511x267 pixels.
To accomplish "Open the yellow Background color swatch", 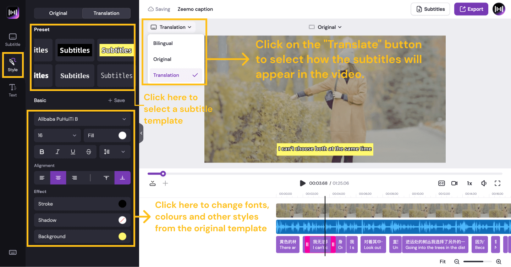I will click(x=122, y=237).
